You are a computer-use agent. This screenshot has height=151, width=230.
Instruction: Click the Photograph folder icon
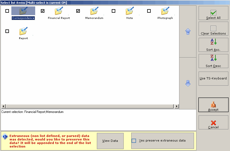point(165,11)
